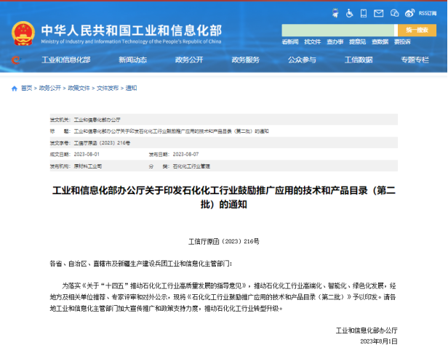Click the national emblem logo
Viewport: 448px width, 345px height.
point(23,33)
